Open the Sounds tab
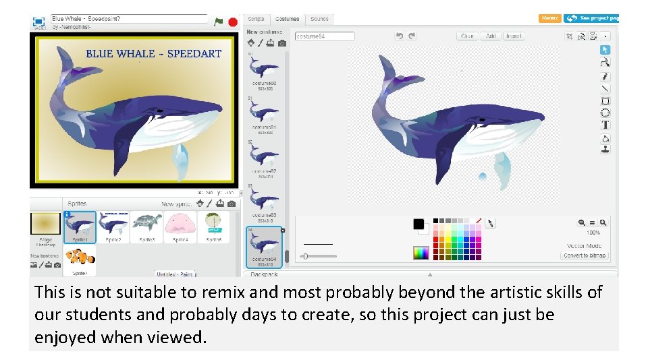This screenshot has width=648, height=364. (319, 19)
